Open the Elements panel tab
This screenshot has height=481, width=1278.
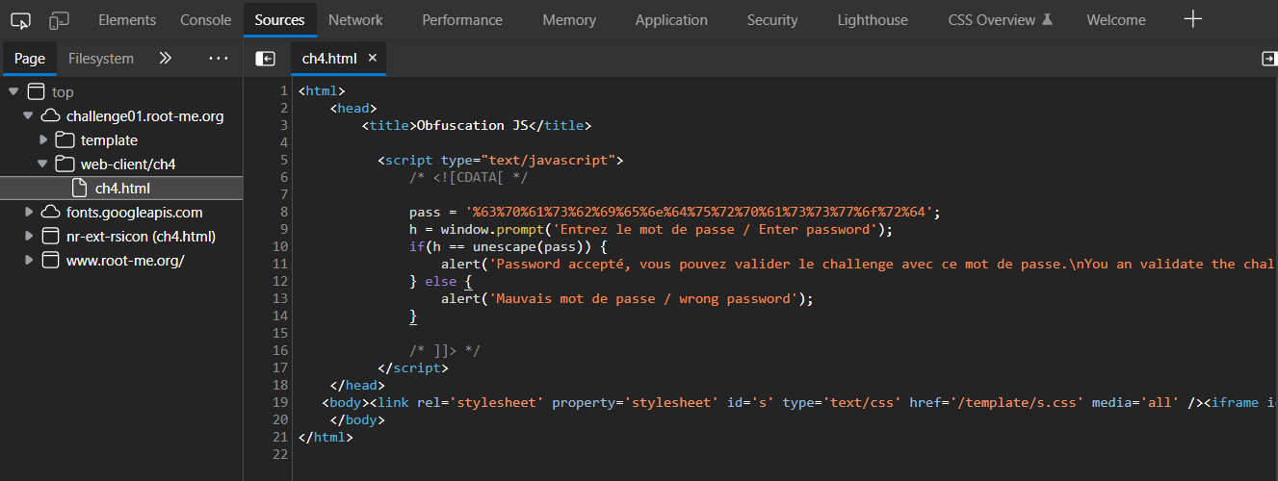click(127, 19)
